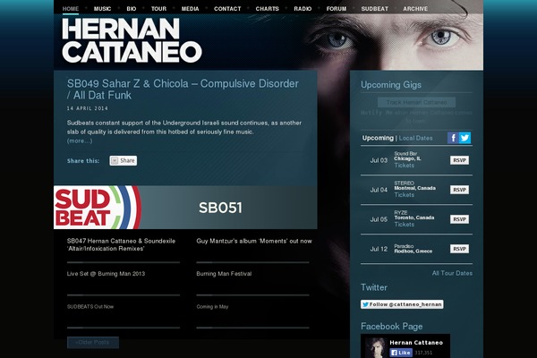Open the SB047 Altair/Infoxication Remixes post

pyautogui.click(x=121, y=244)
